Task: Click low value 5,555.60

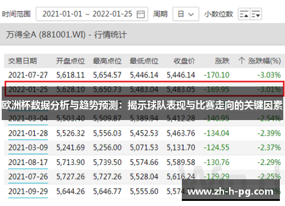Action: click(144, 191)
